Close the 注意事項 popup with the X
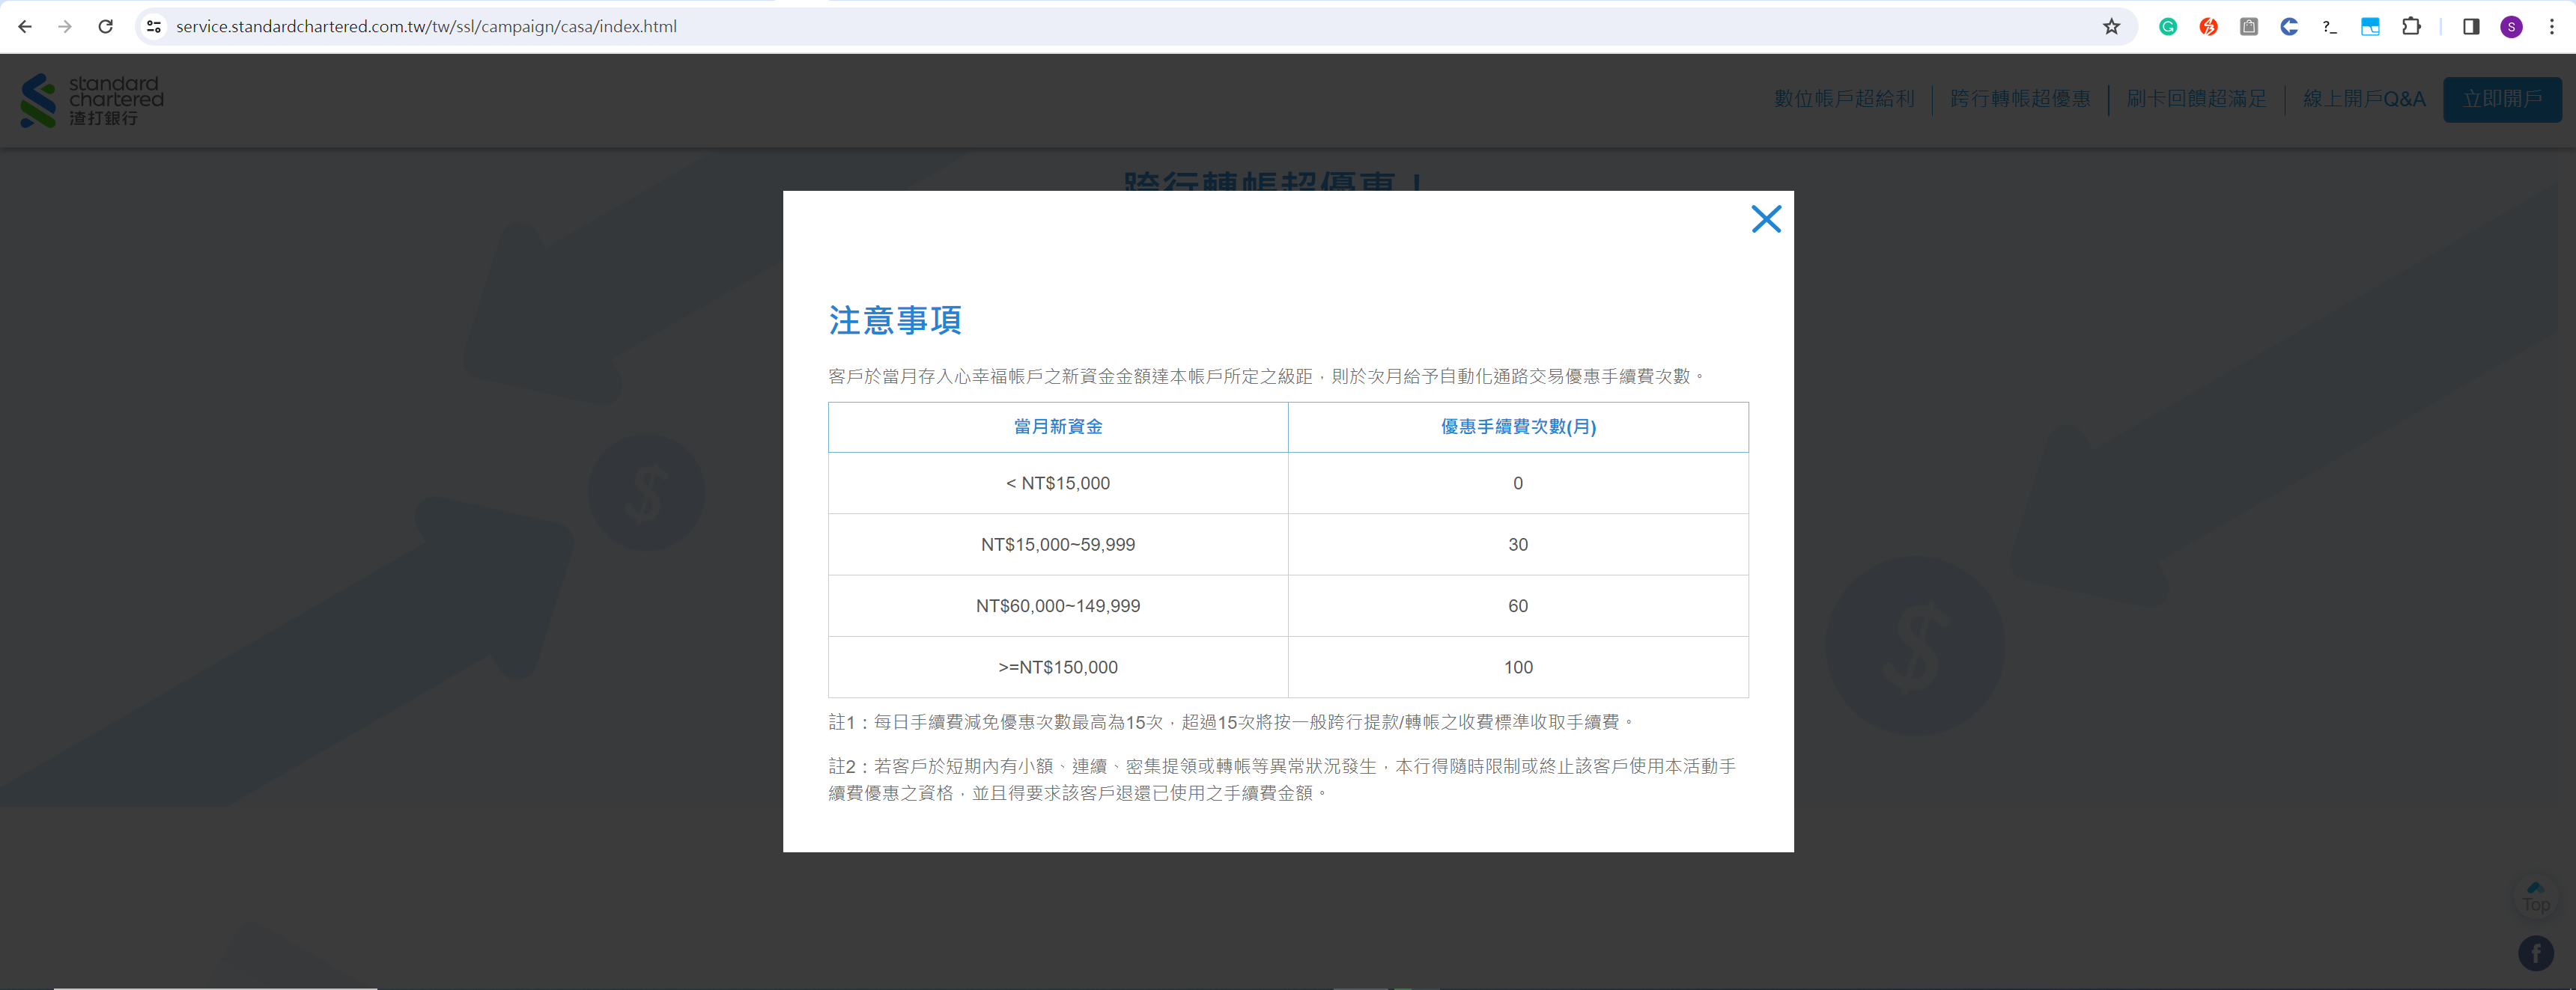The width and height of the screenshot is (2576, 990). tap(1766, 219)
